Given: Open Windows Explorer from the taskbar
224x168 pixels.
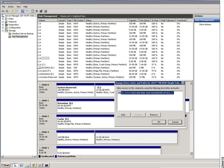Looking at the screenshot, I should pyautogui.click(x=28, y=165).
